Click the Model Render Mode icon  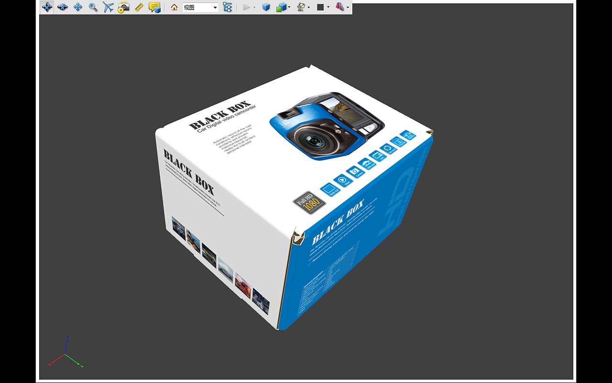point(281,7)
